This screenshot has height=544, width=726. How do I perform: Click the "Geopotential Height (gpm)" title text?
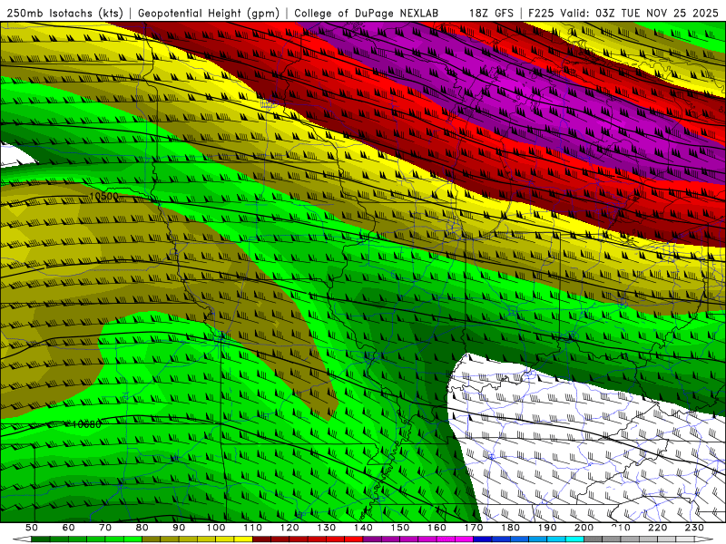209,13
